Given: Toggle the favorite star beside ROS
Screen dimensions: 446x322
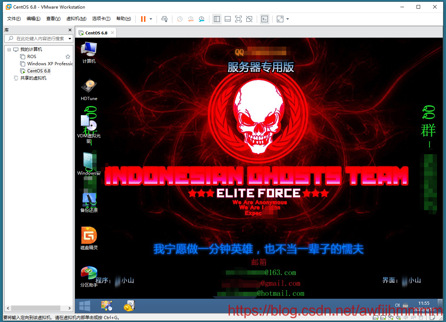Looking at the screenshot, I should [68, 57].
